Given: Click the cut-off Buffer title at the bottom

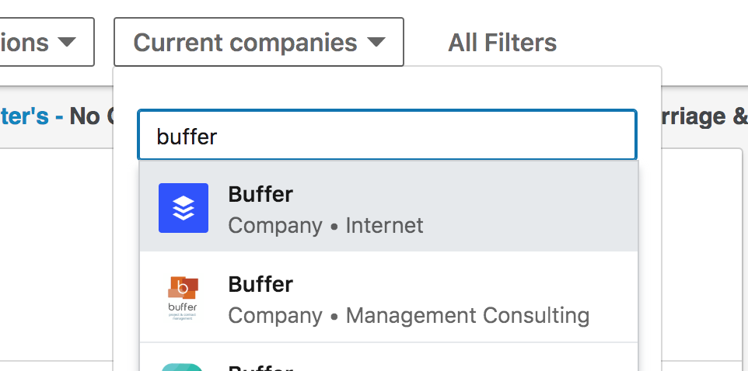Looking at the screenshot, I should tap(260, 368).
